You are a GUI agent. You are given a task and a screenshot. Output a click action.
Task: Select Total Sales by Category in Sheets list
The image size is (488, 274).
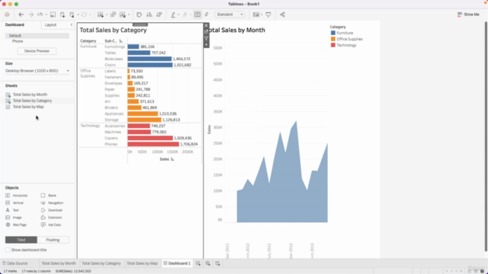pyautogui.click(x=32, y=100)
